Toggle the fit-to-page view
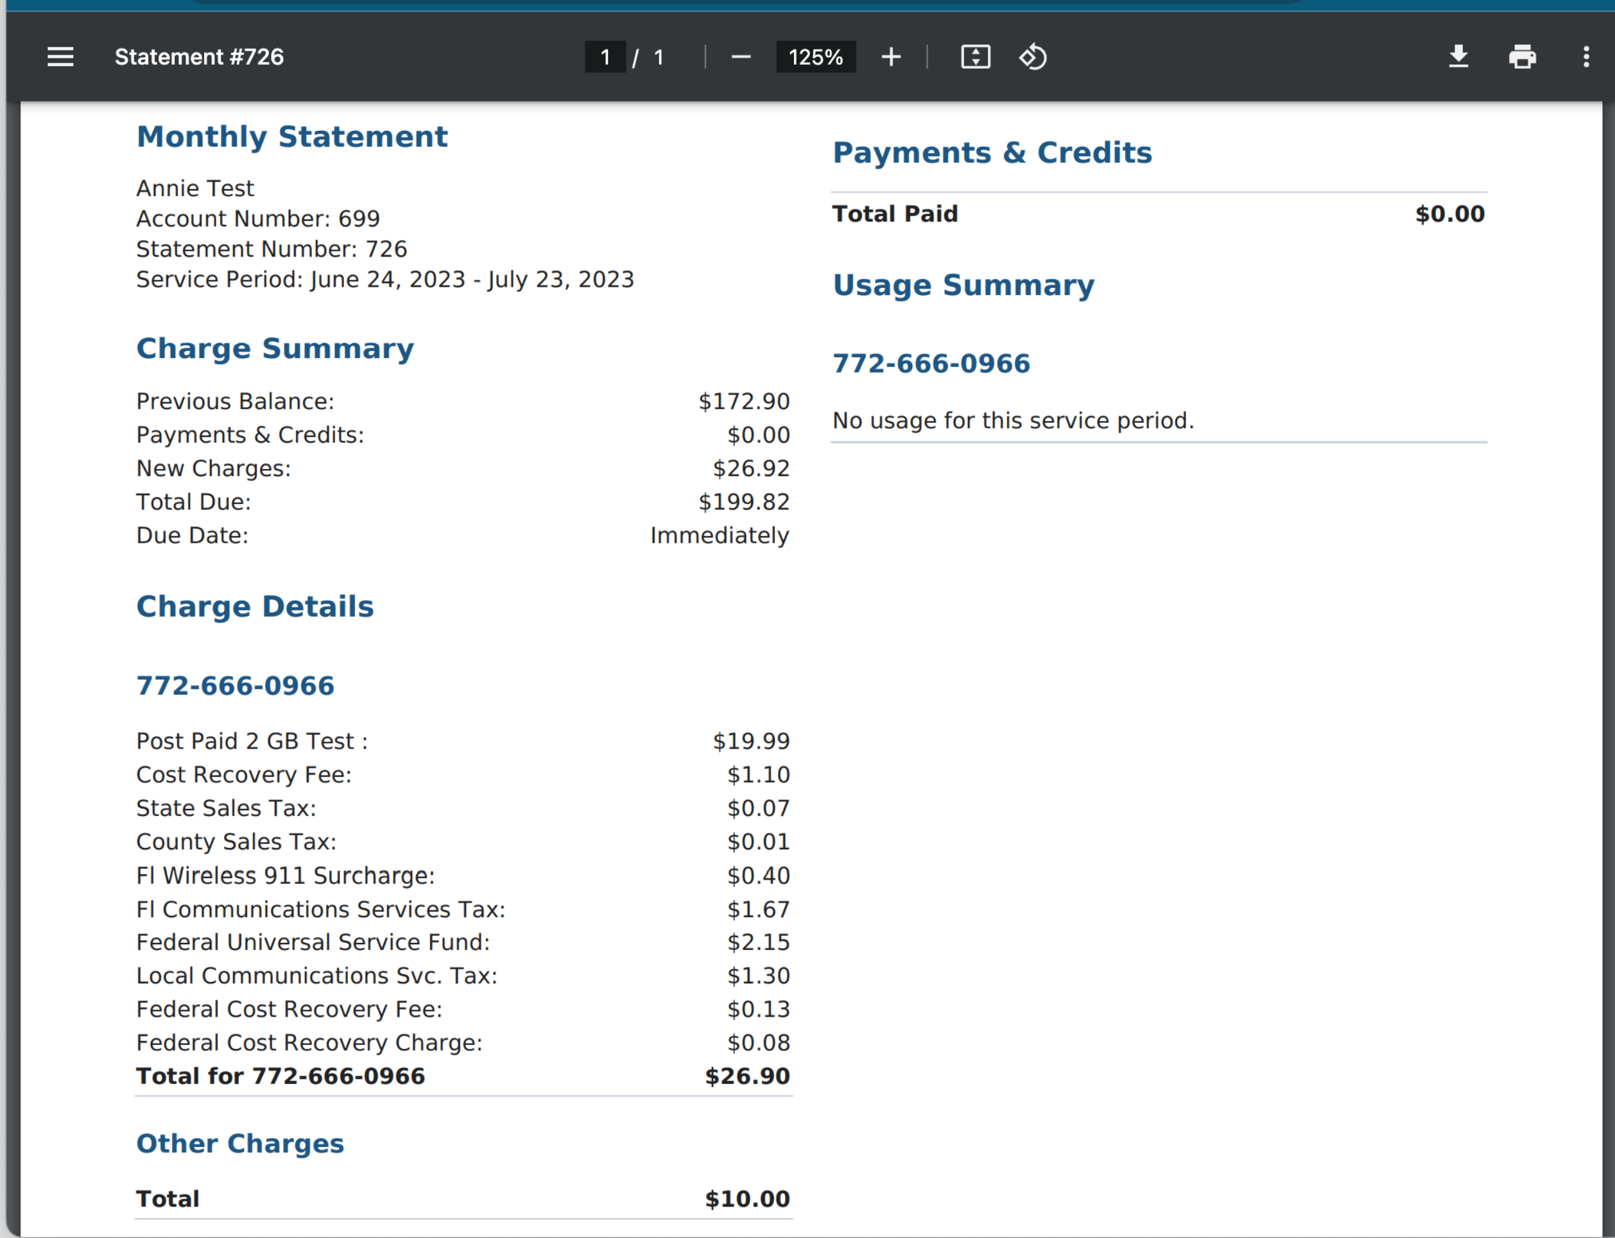1615x1238 pixels. [975, 56]
